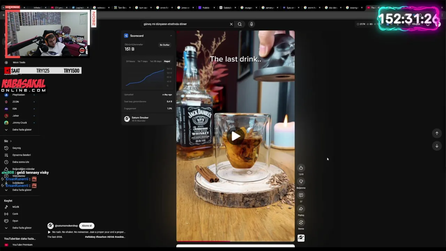Click the 8x Outlier badge

(x=165, y=45)
